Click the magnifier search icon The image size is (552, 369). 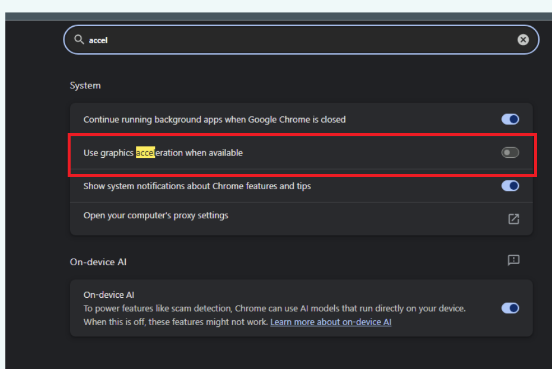click(79, 39)
